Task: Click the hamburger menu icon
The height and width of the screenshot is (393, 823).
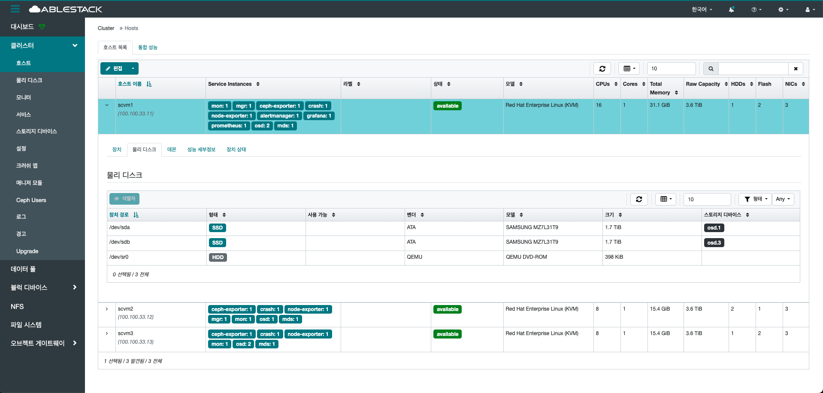Action: pos(15,9)
